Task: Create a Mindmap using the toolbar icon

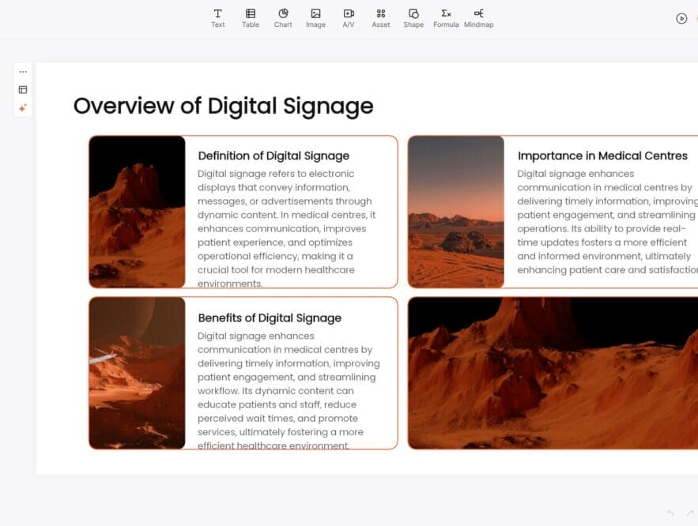Action: tap(479, 17)
